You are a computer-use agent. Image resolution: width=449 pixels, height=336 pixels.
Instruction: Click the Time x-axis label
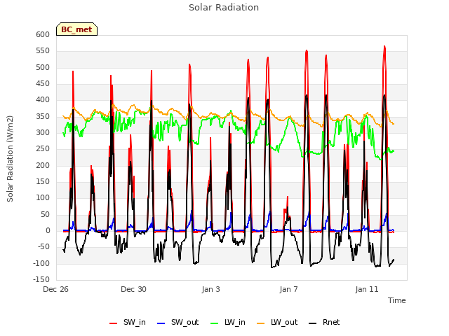point(397,300)
